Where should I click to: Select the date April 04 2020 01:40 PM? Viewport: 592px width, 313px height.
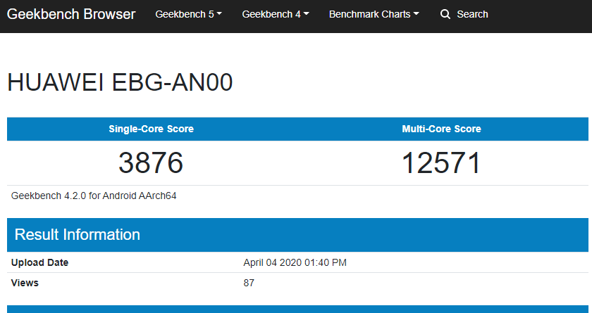(295, 262)
